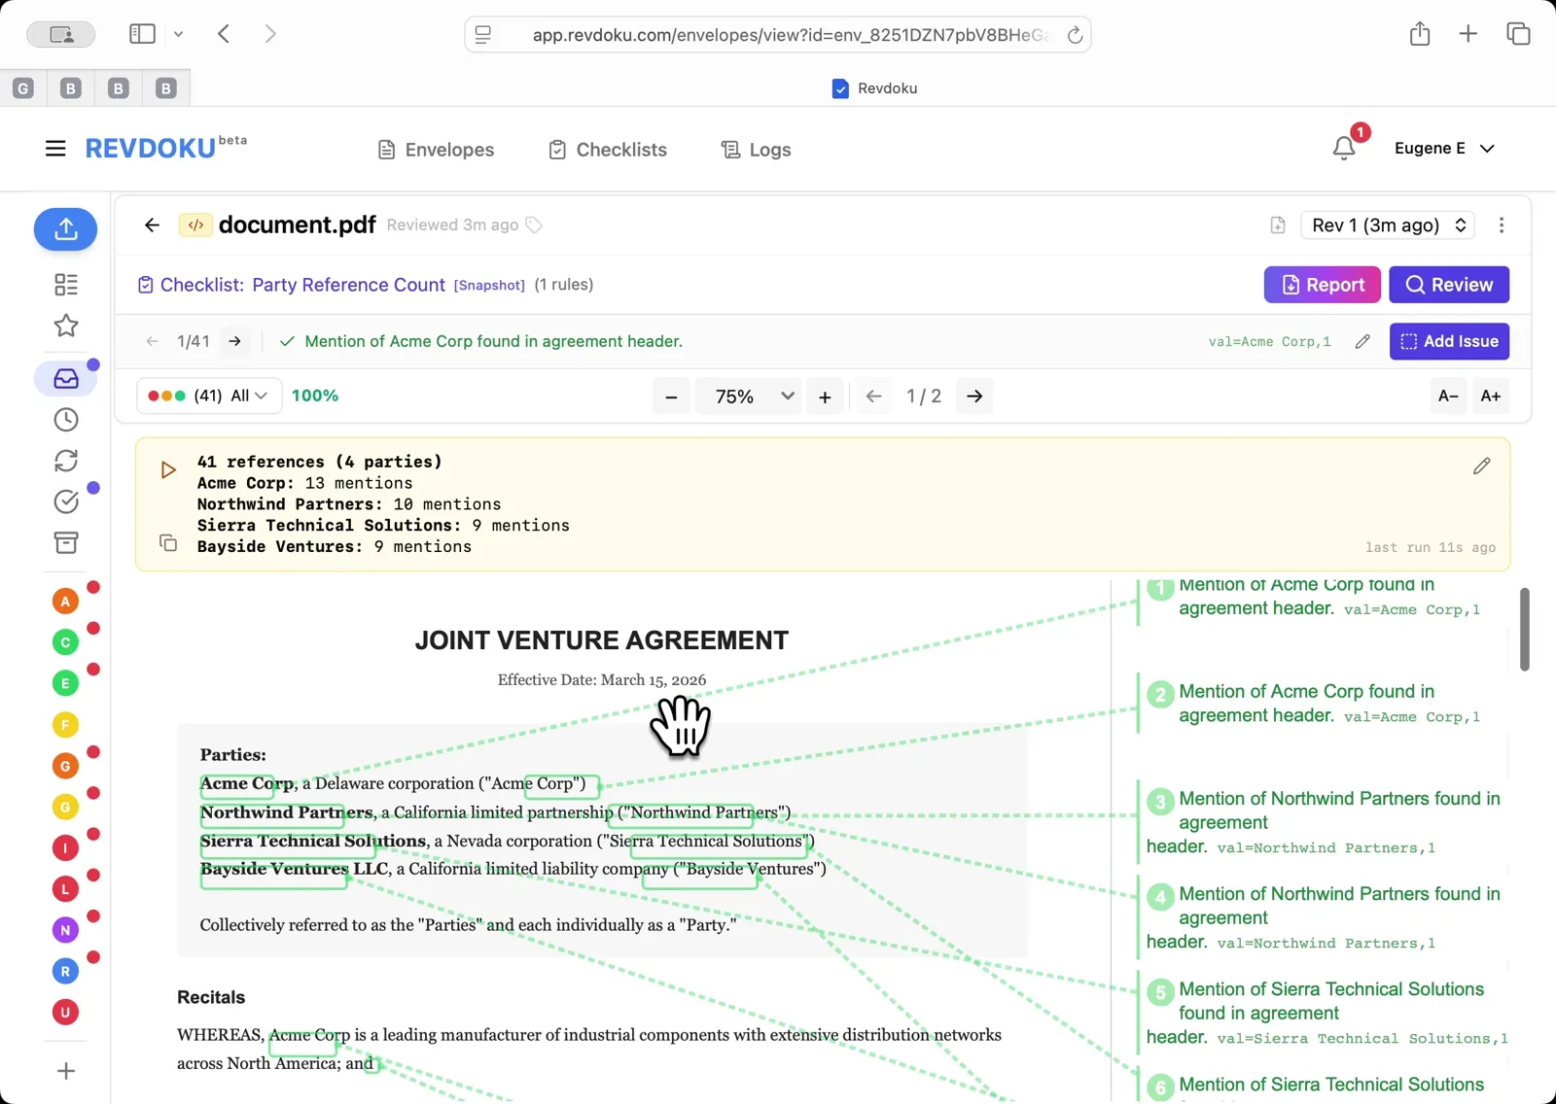The height and width of the screenshot is (1104, 1556).
Task: Click the Review button
Action: (1448, 285)
